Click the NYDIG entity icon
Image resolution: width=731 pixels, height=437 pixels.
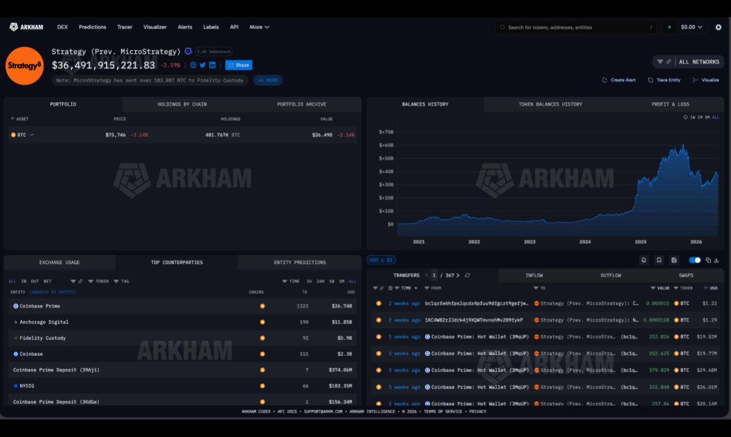tap(16, 386)
